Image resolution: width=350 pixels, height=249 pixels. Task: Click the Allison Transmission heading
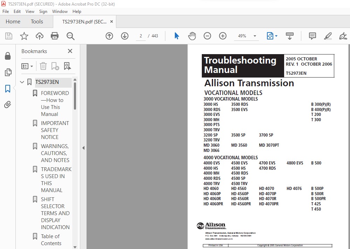point(249,83)
